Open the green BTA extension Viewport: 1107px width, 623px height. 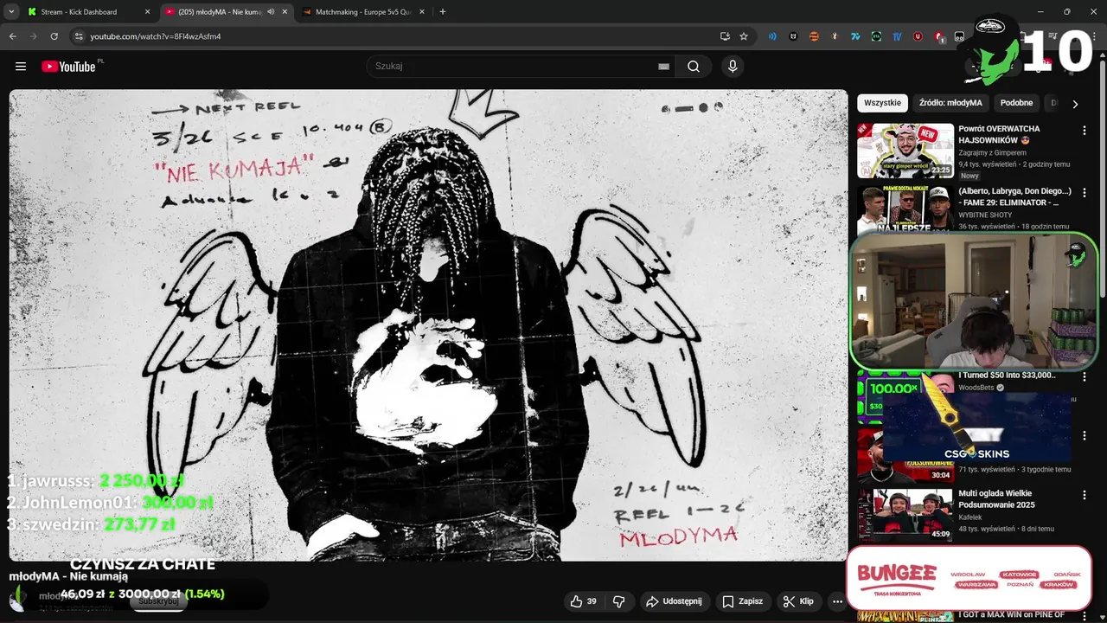(876, 36)
